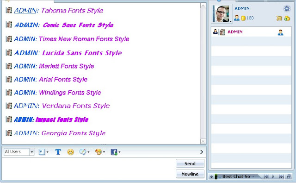
Task: Click avatar next to Tahoma Fonts Style message
Action: 9,10
